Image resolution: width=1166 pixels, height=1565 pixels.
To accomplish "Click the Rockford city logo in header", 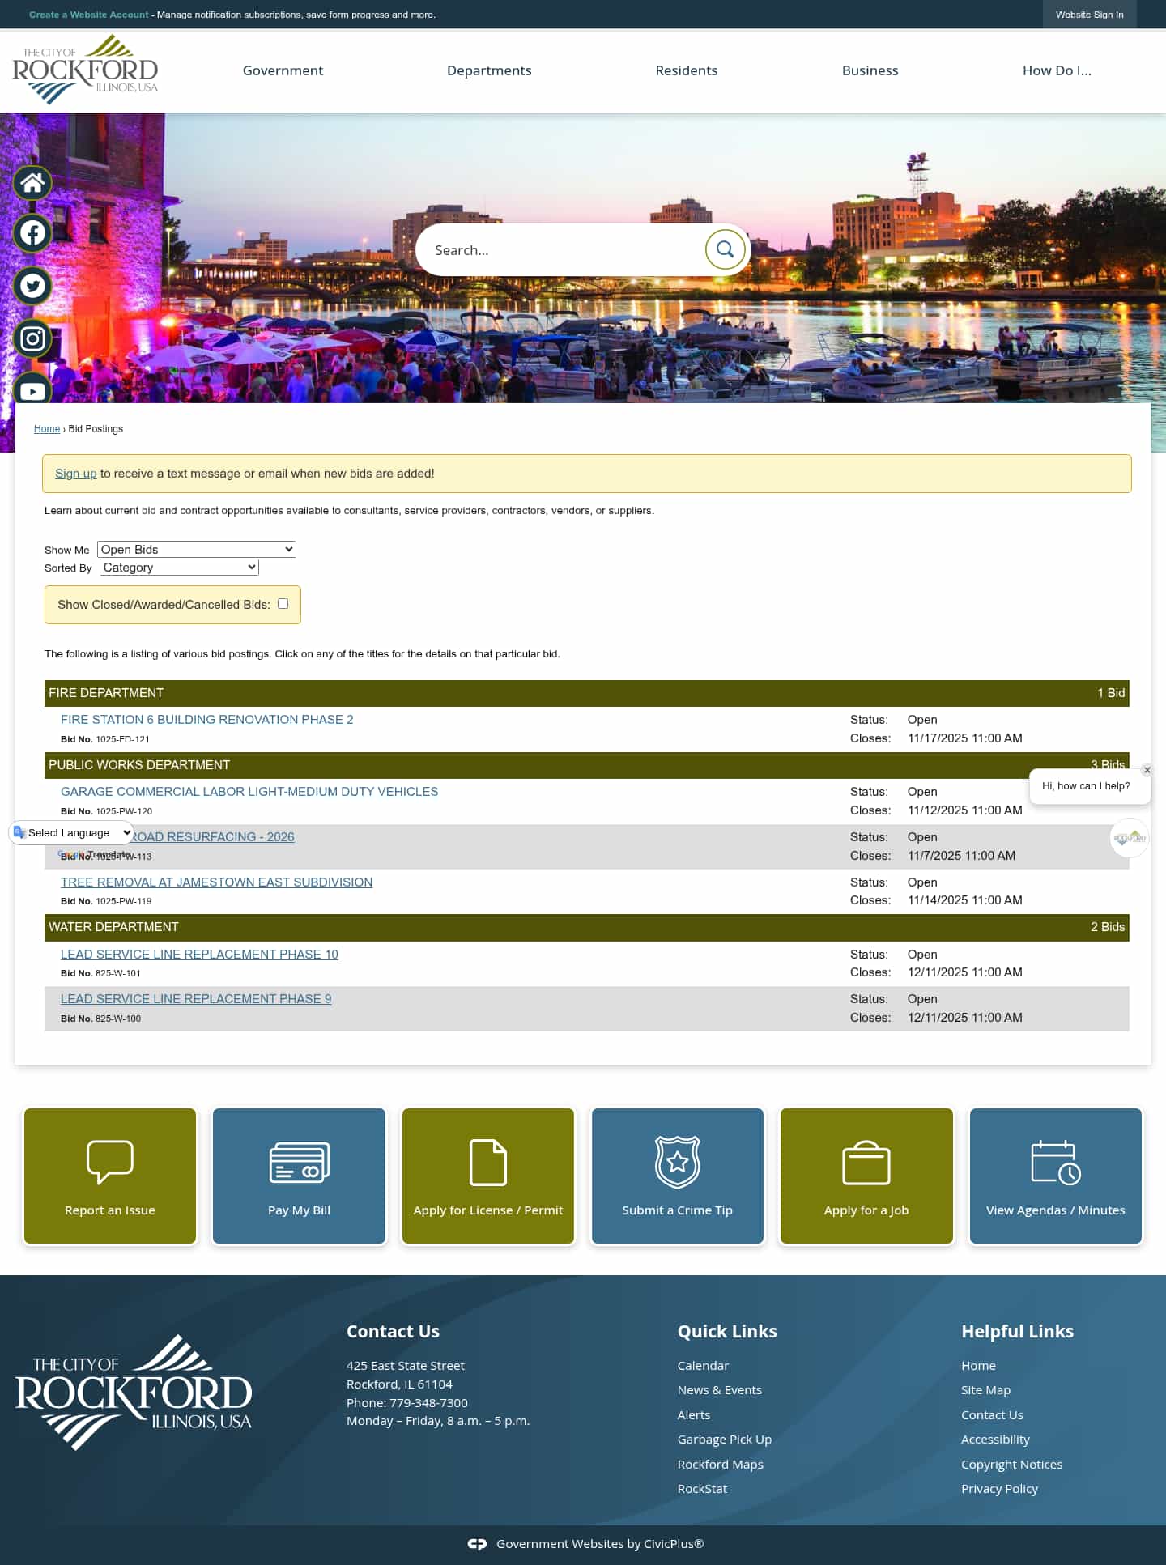I will [85, 70].
